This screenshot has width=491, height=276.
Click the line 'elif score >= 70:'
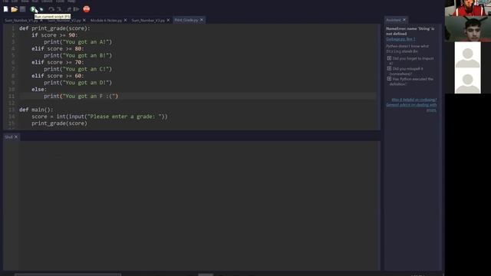click(x=58, y=62)
